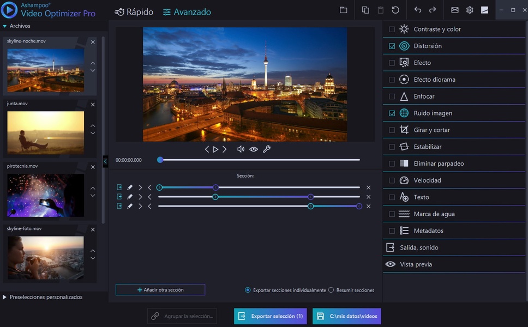This screenshot has width=528, height=327.
Task: Click the pencil icon on first section row
Action: [130, 187]
